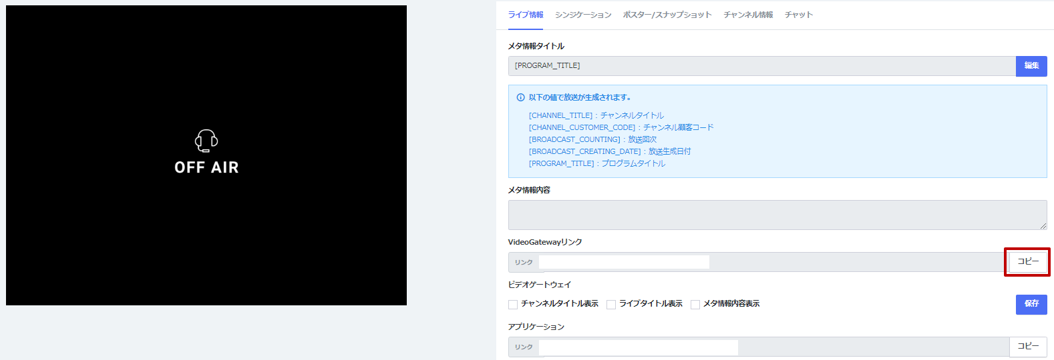Click the info icon in the blue notice
Image resolution: width=1054 pixels, height=360 pixels.
(x=521, y=97)
